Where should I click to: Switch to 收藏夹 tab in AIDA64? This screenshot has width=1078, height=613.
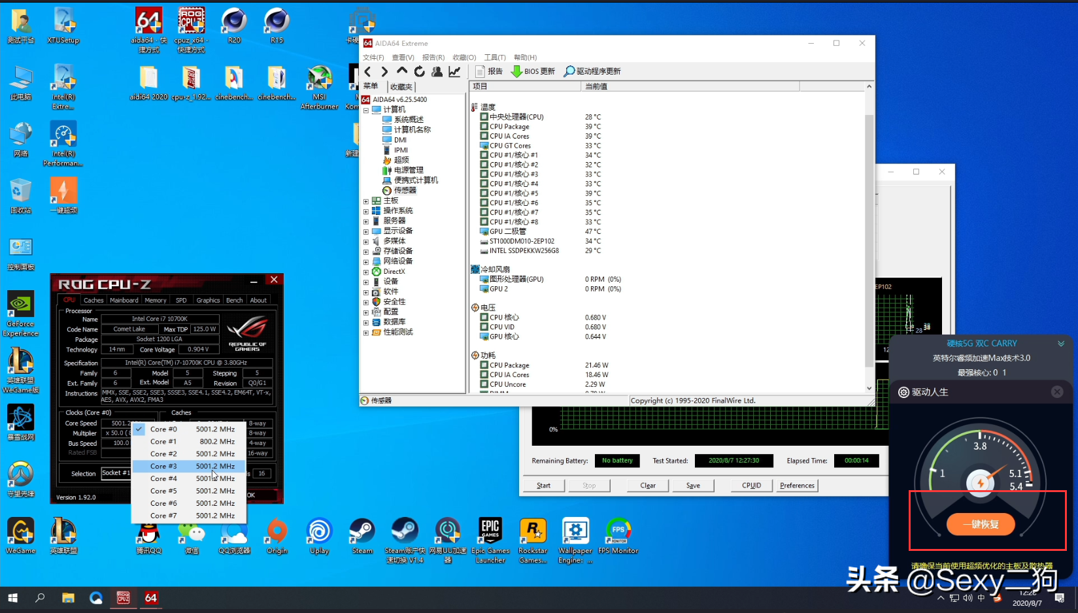[401, 87]
